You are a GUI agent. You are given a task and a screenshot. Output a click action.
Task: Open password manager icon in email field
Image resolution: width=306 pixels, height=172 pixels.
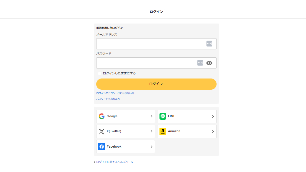209,44
